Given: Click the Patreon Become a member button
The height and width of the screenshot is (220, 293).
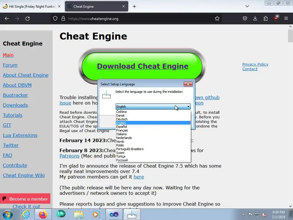Looking at the screenshot, I should point(25,199).
